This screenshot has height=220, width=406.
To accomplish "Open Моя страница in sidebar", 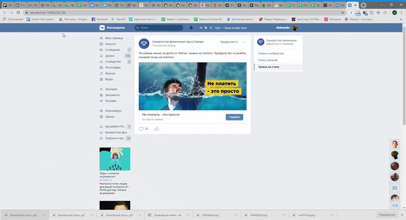I will pyautogui.click(x=114, y=38).
